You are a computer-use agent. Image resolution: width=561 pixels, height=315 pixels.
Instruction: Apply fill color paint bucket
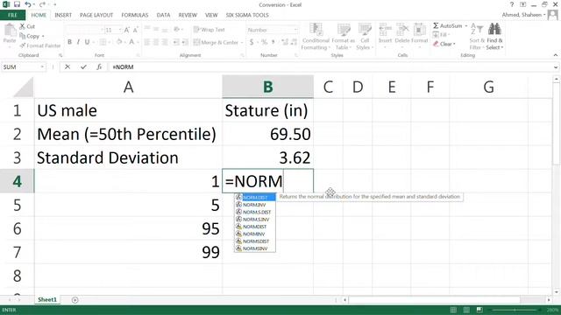[x=119, y=42]
